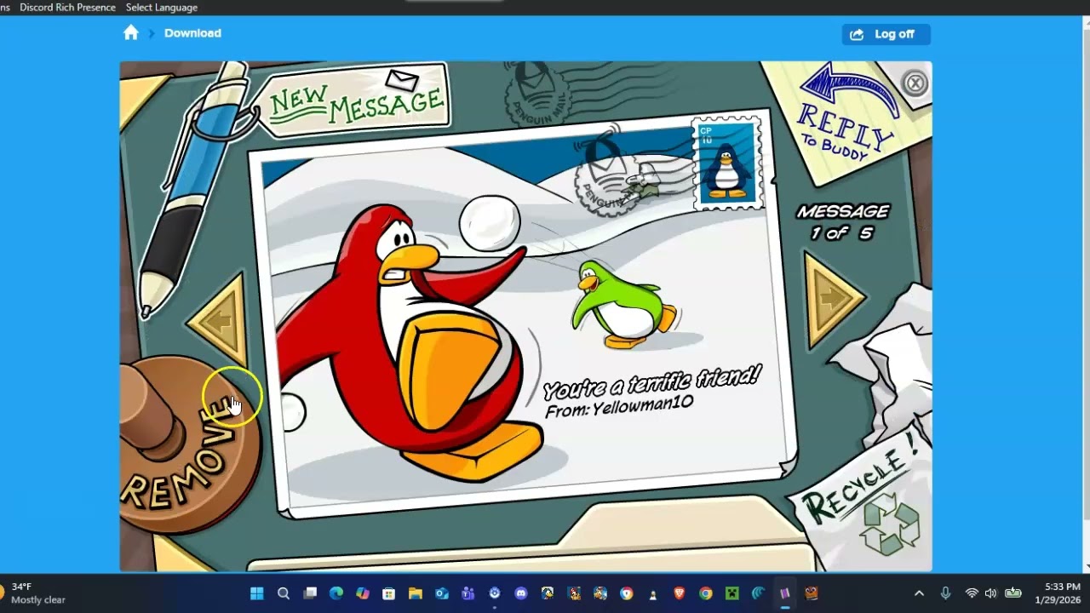Click 'From: Yellowman10' text on postcard
The height and width of the screenshot is (613, 1090).
coord(619,408)
